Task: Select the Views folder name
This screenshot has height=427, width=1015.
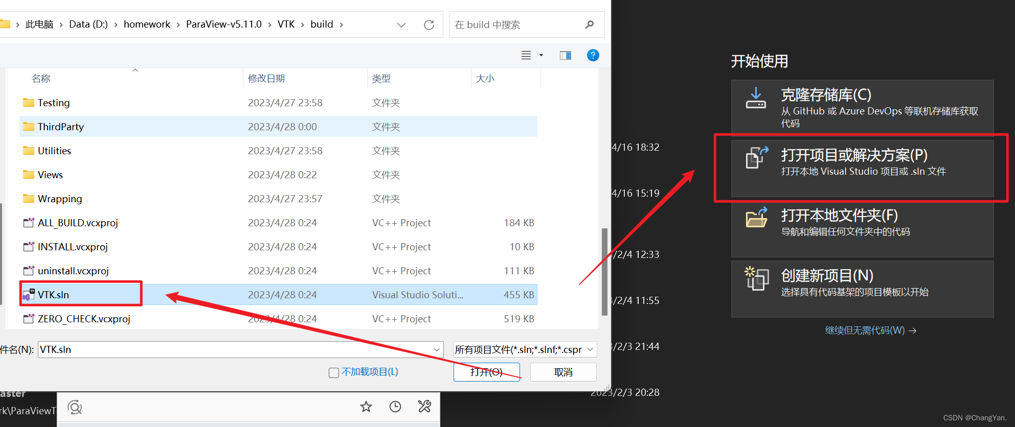Action: [50, 175]
